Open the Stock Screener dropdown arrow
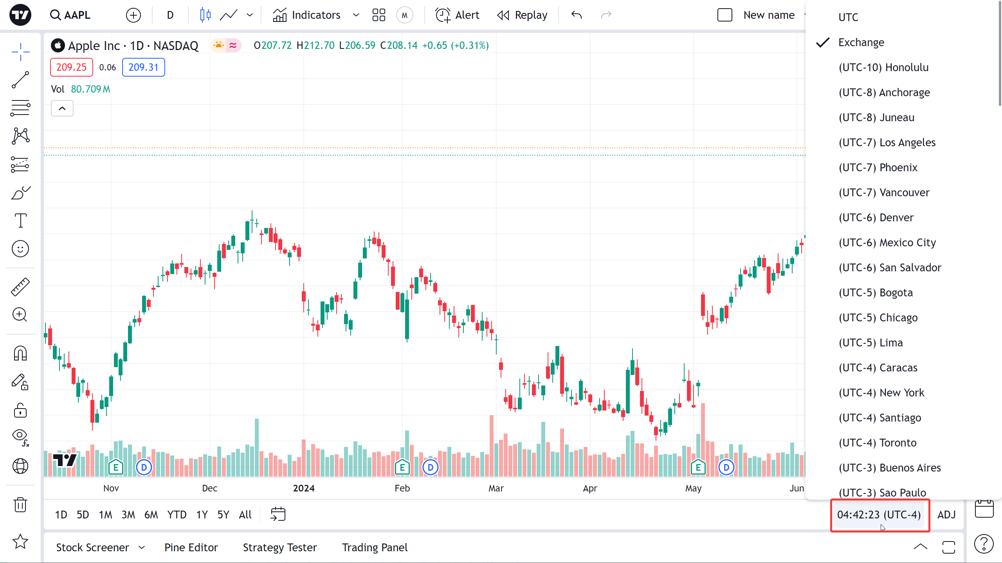This screenshot has height=563, width=1002. 142,547
